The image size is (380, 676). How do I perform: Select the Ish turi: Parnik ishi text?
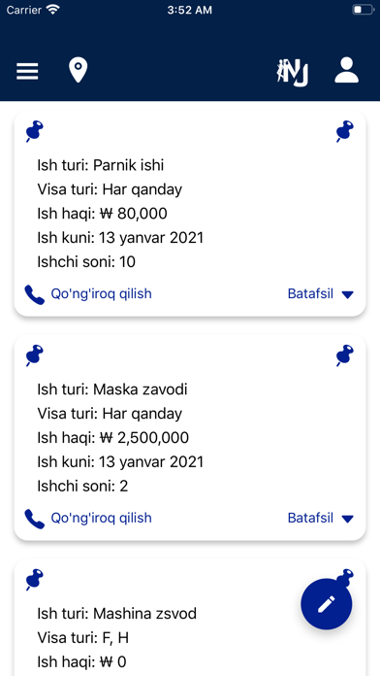(100, 165)
